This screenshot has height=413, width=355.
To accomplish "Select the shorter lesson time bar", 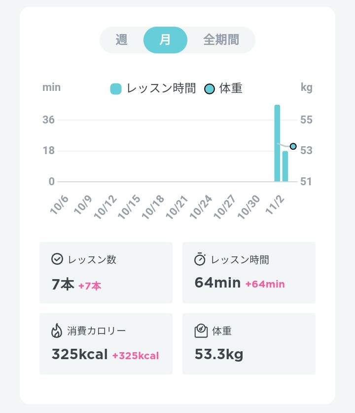I will click(x=285, y=166).
